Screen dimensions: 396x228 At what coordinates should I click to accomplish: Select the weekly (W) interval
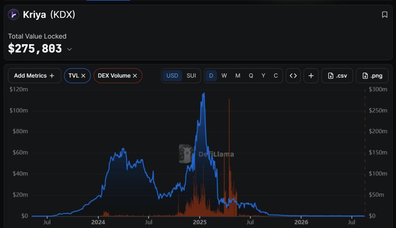224,76
